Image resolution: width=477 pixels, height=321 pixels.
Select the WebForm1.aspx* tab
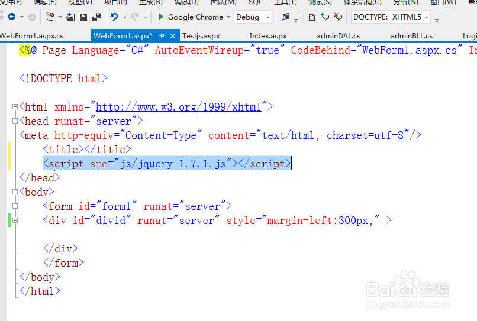pos(123,36)
